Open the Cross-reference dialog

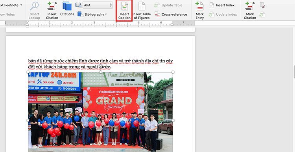tap(171, 14)
